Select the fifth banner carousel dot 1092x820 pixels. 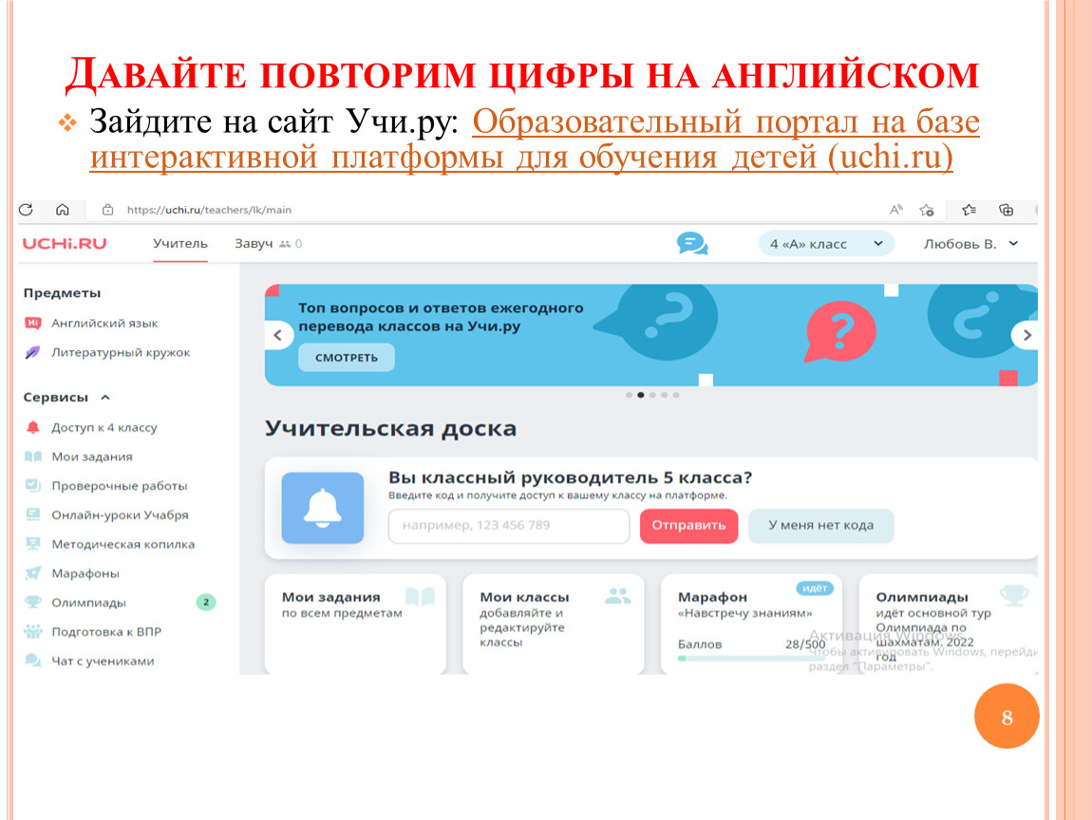click(x=676, y=395)
